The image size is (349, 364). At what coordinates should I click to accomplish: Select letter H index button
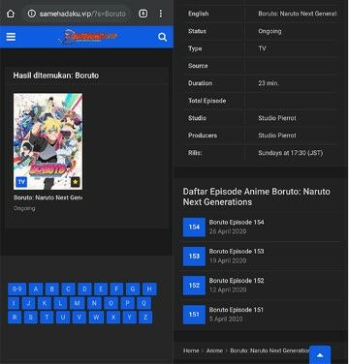tap(149, 288)
